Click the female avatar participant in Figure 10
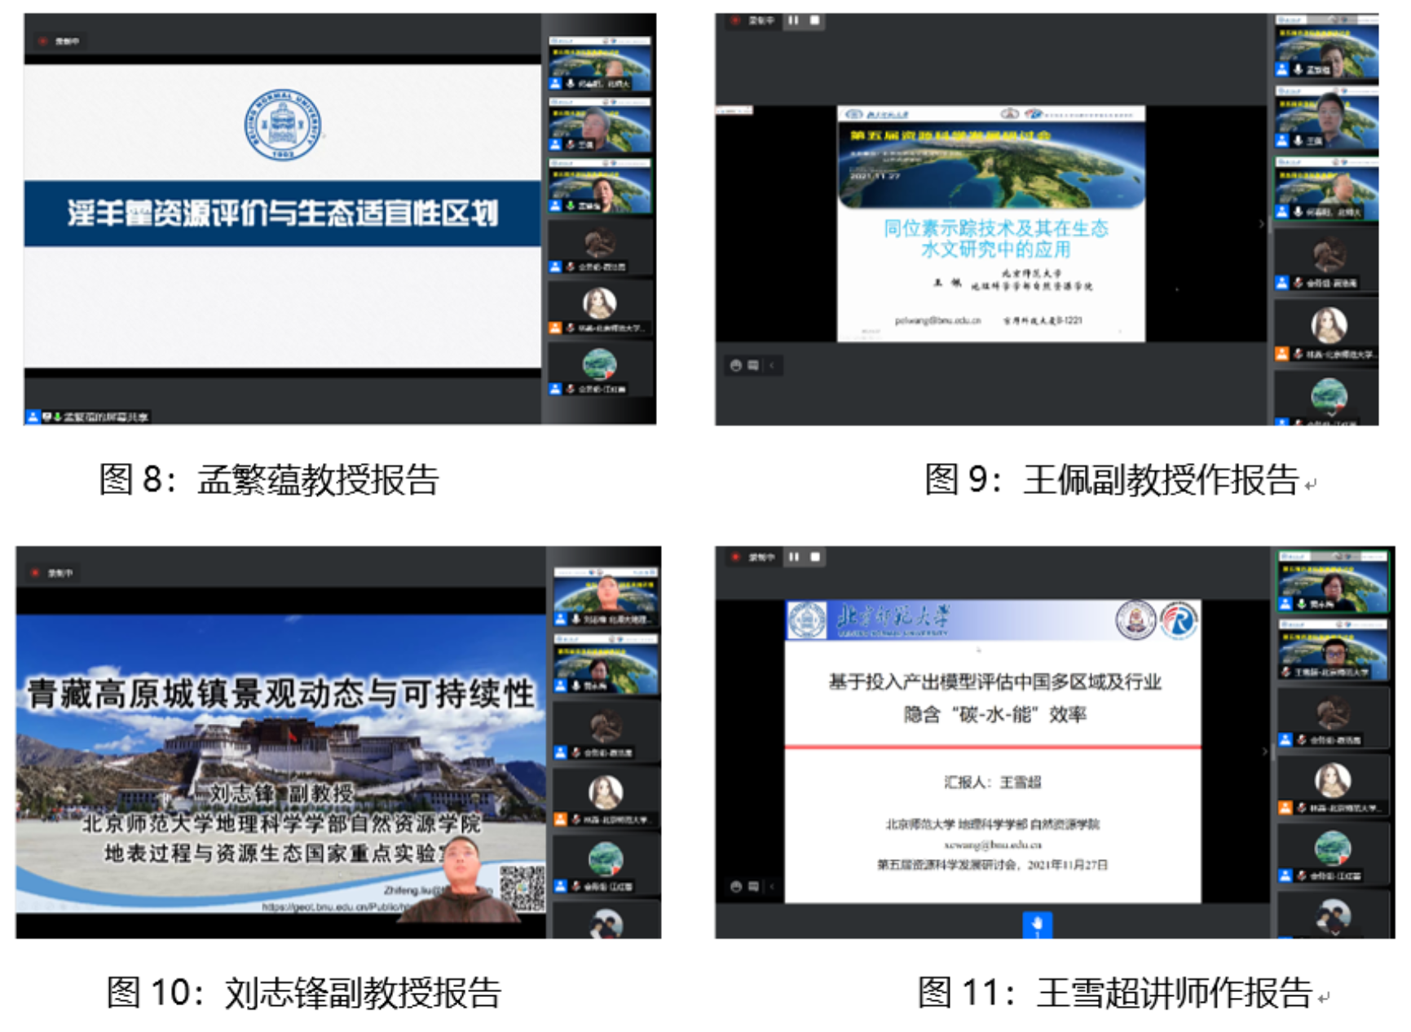 pyautogui.click(x=606, y=793)
